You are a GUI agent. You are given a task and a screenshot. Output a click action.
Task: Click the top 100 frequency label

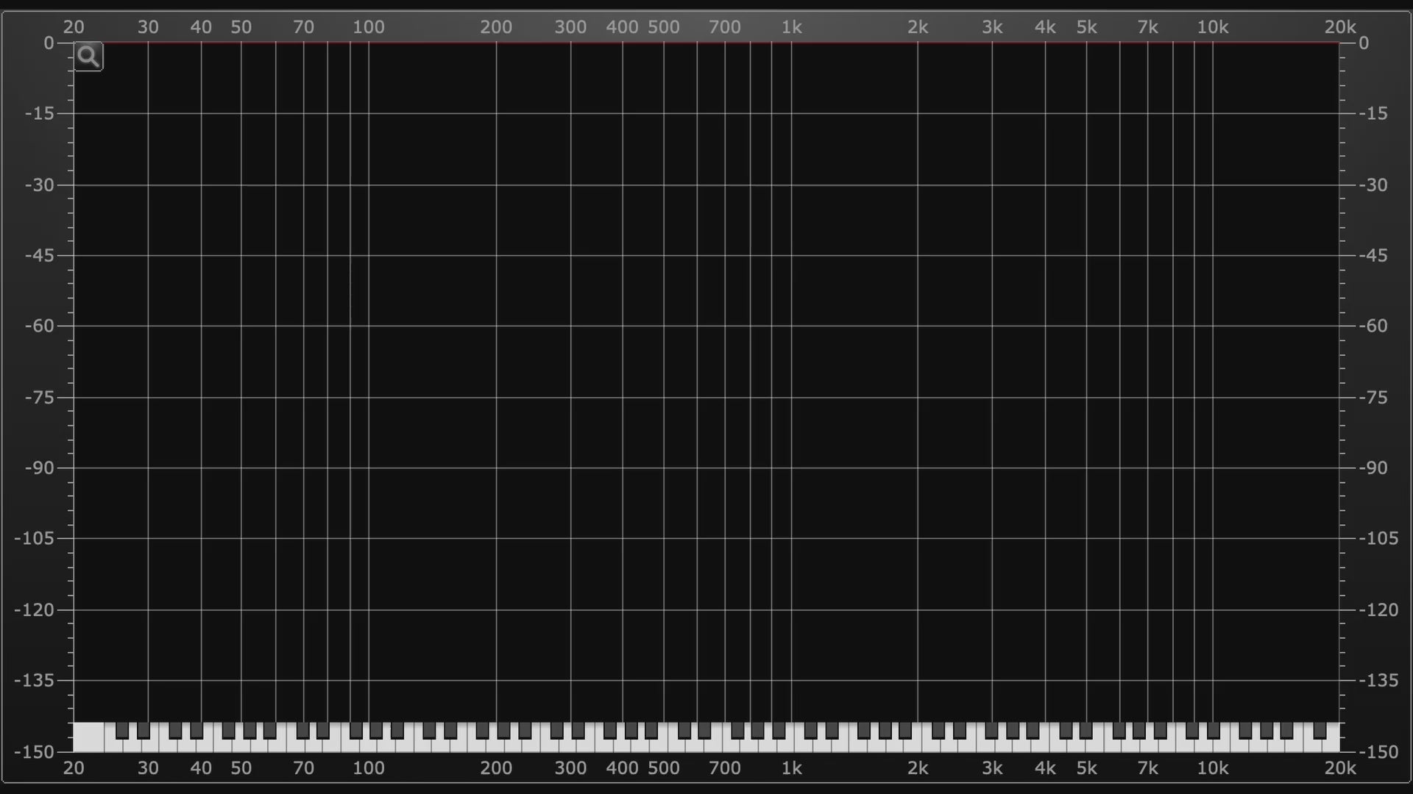(x=368, y=27)
